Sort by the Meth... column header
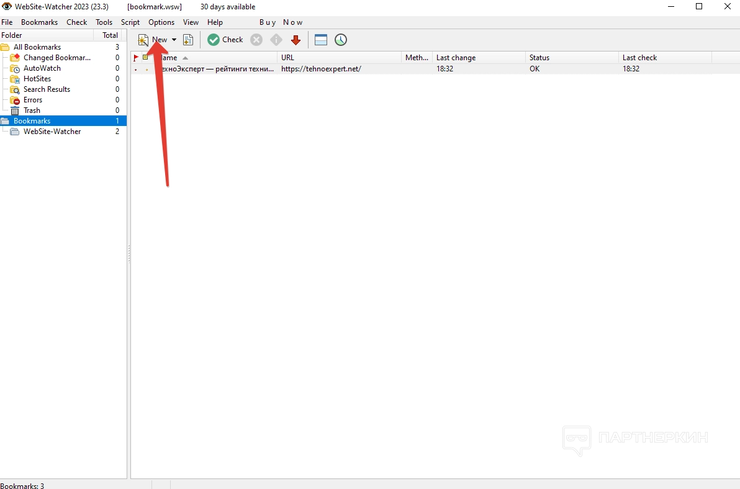The image size is (740, 489). (417, 58)
